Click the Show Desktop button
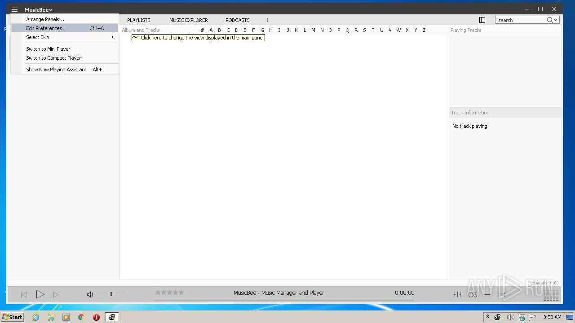This screenshot has height=323, width=575. [x=570, y=317]
